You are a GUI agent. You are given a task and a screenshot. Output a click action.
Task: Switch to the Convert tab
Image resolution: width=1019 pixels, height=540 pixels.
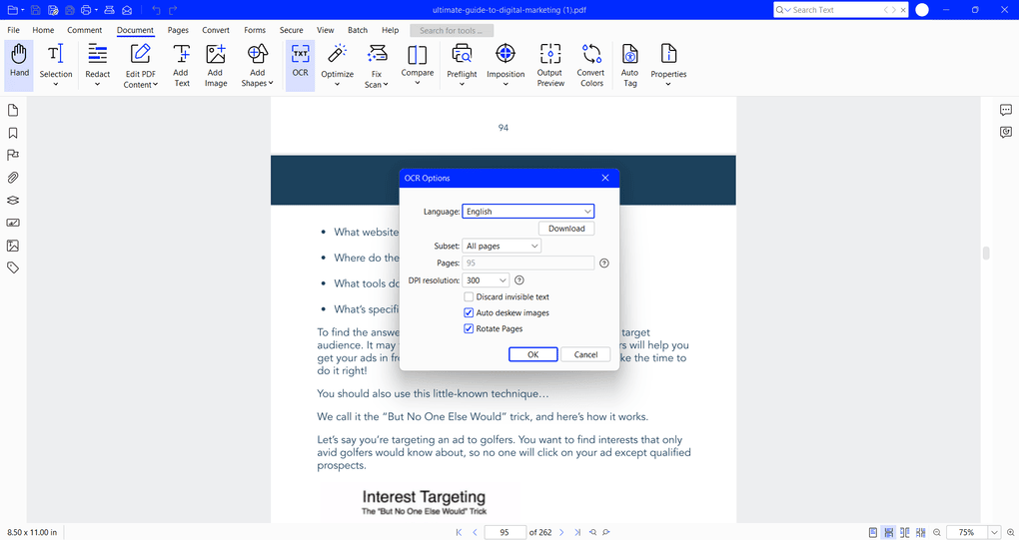[216, 30]
